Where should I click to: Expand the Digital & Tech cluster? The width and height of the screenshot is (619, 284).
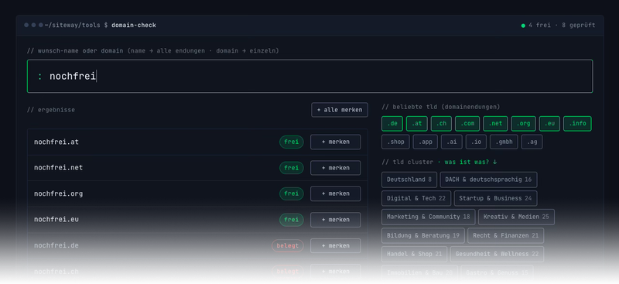[x=416, y=198]
